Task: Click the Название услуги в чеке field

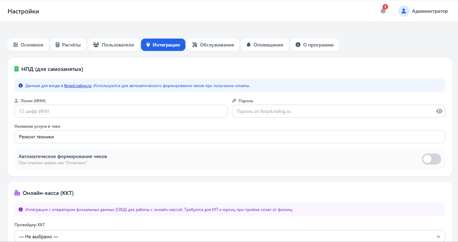Action: point(230,137)
